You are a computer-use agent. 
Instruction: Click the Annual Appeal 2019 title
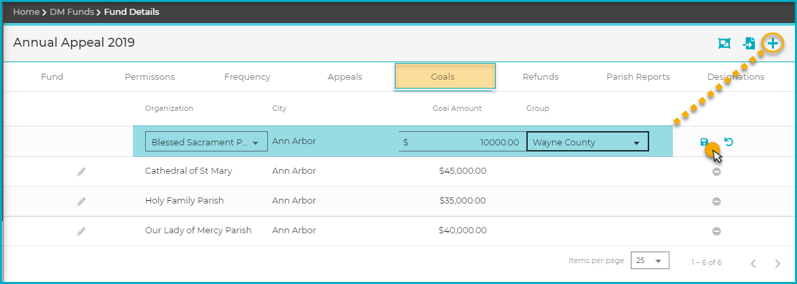click(74, 43)
